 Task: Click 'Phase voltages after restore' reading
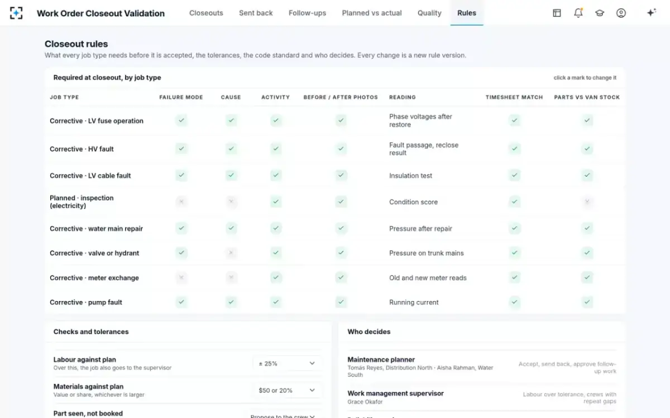click(x=420, y=120)
